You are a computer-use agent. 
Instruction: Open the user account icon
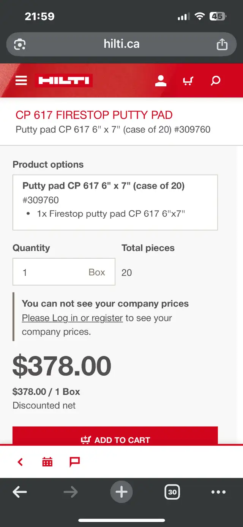pyautogui.click(x=161, y=81)
